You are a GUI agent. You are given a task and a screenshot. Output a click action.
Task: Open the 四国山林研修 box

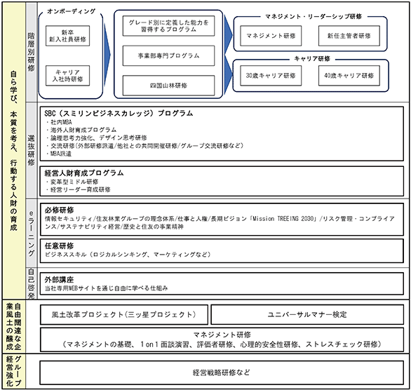(x=168, y=86)
